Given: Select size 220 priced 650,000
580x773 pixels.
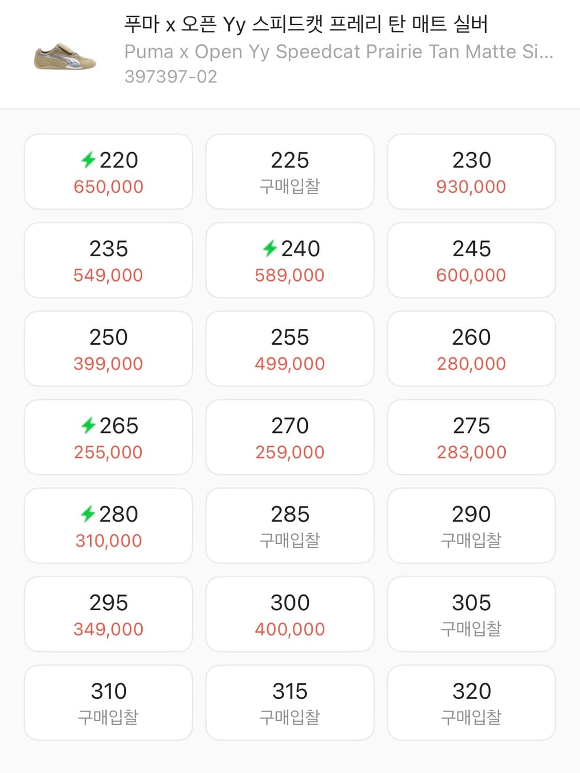Looking at the screenshot, I should [x=108, y=172].
